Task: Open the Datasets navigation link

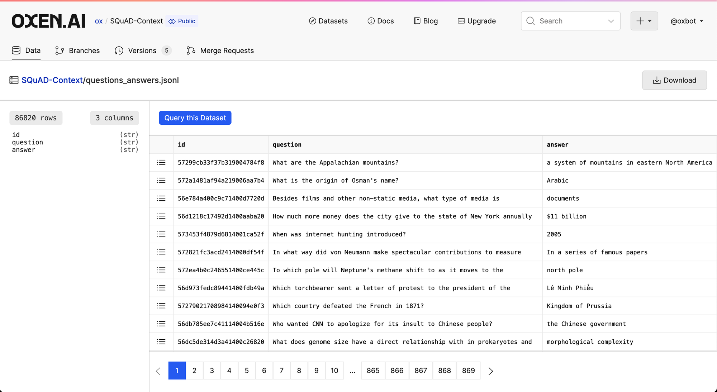Action: (328, 21)
